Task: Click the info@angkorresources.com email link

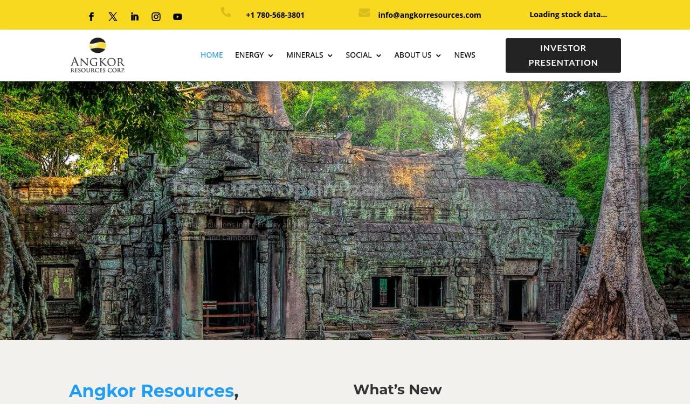Action: tap(430, 15)
